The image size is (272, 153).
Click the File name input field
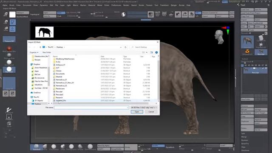[91, 108]
